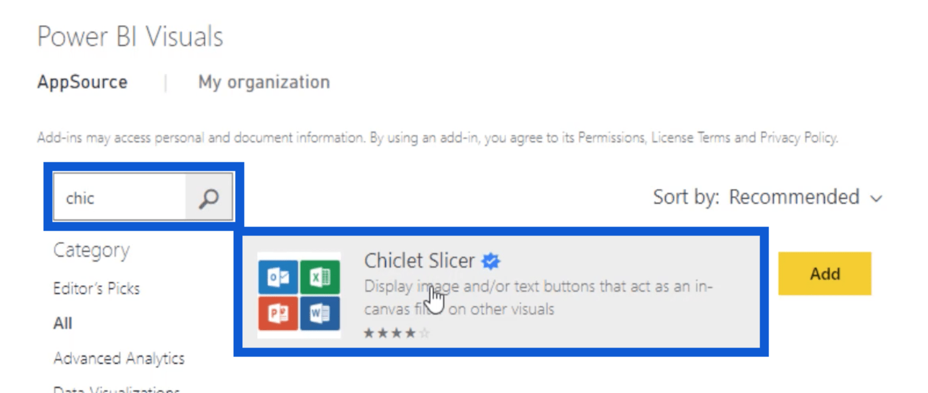Click the Excel tile in Chiclet thumbnail

(x=320, y=276)
